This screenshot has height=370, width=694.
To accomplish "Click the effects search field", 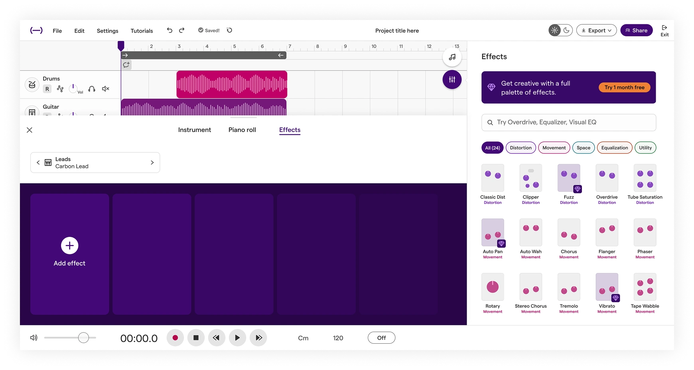I will coord(568,122).
